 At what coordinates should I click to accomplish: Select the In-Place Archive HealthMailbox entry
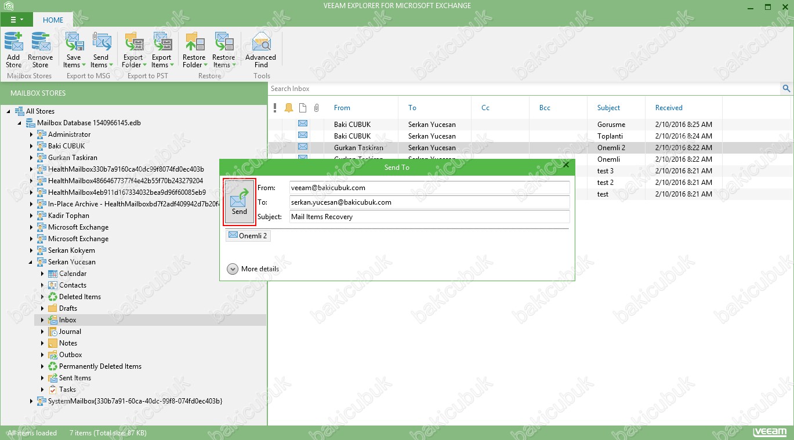pos(133,204)
